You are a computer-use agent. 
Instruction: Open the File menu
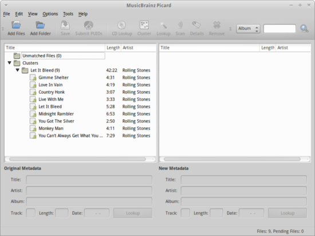6,14
